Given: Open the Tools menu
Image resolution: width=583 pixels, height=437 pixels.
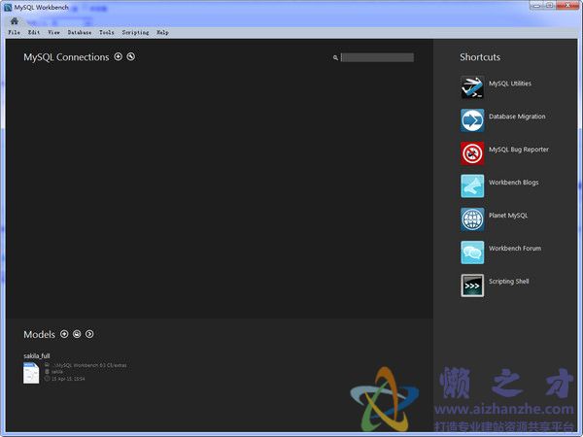Looking at the screenshot, I should (x=107, y=33).
